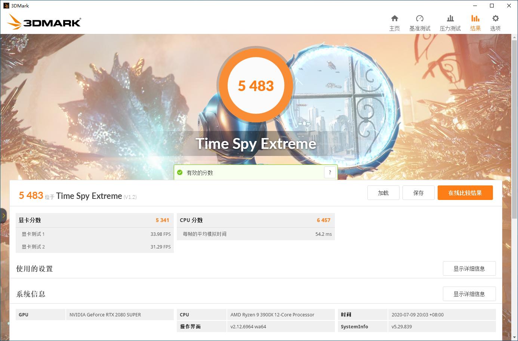Expand the collapsed side panel chevron on left edge
Image resolution: width=518 pixels, height=341 pixels.
[3, 215]
